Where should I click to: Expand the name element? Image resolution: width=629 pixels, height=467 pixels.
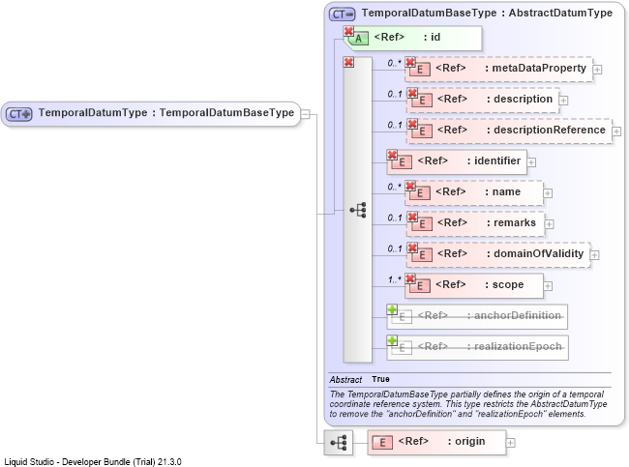548,193
